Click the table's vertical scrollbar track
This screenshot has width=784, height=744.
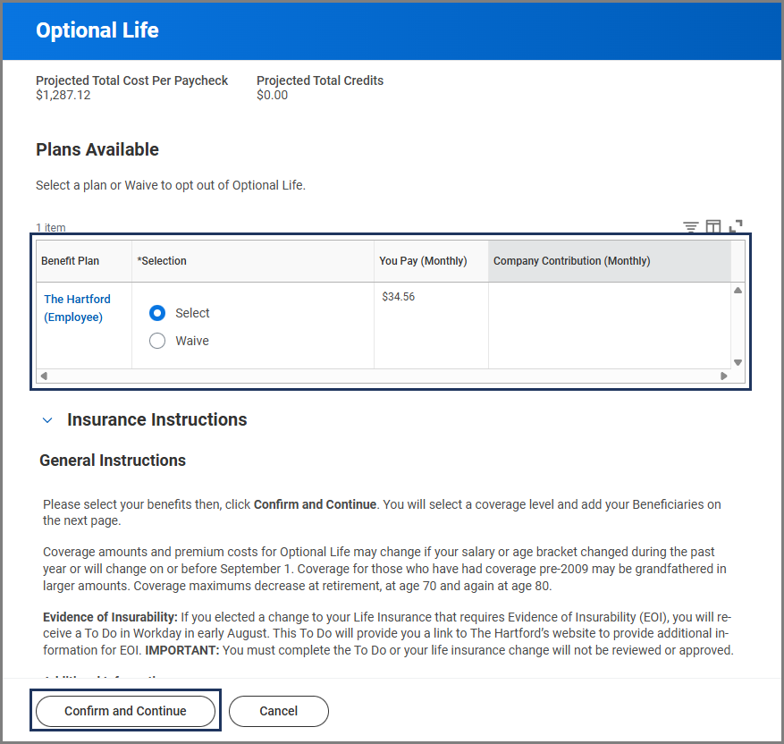click(x=738, y=326)
